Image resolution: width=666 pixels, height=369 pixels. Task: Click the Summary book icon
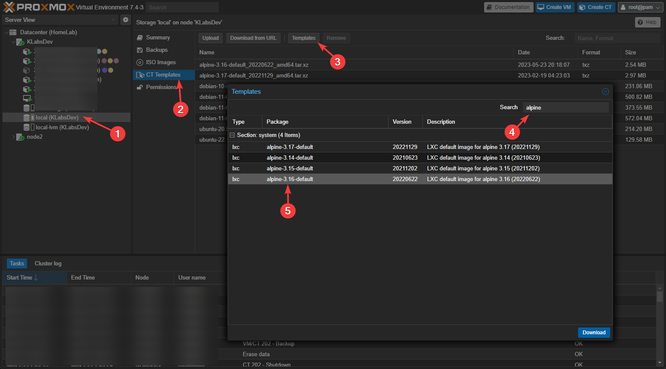(140, 38)
